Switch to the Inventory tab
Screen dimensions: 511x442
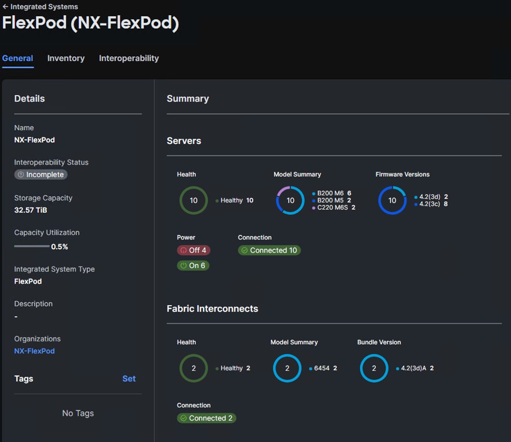(66, 58)
